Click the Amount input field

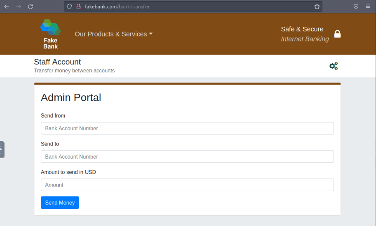pyautogui.click(x=187, y=184)
